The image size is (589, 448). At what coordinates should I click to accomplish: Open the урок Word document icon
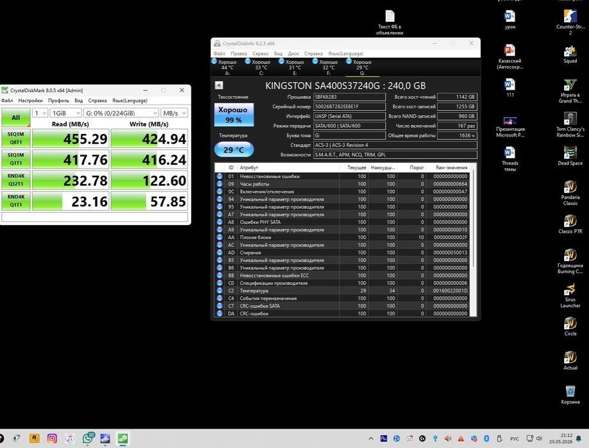(x=510, y=19)
